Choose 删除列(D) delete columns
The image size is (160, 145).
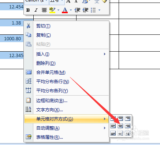click(66, 63)
